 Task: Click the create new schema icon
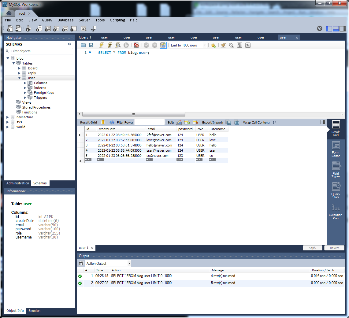coord(39,28)
